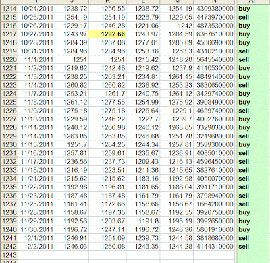Select close value 1242 in row 1216
This screenshot has height=263, width=270.
point(177,26)
